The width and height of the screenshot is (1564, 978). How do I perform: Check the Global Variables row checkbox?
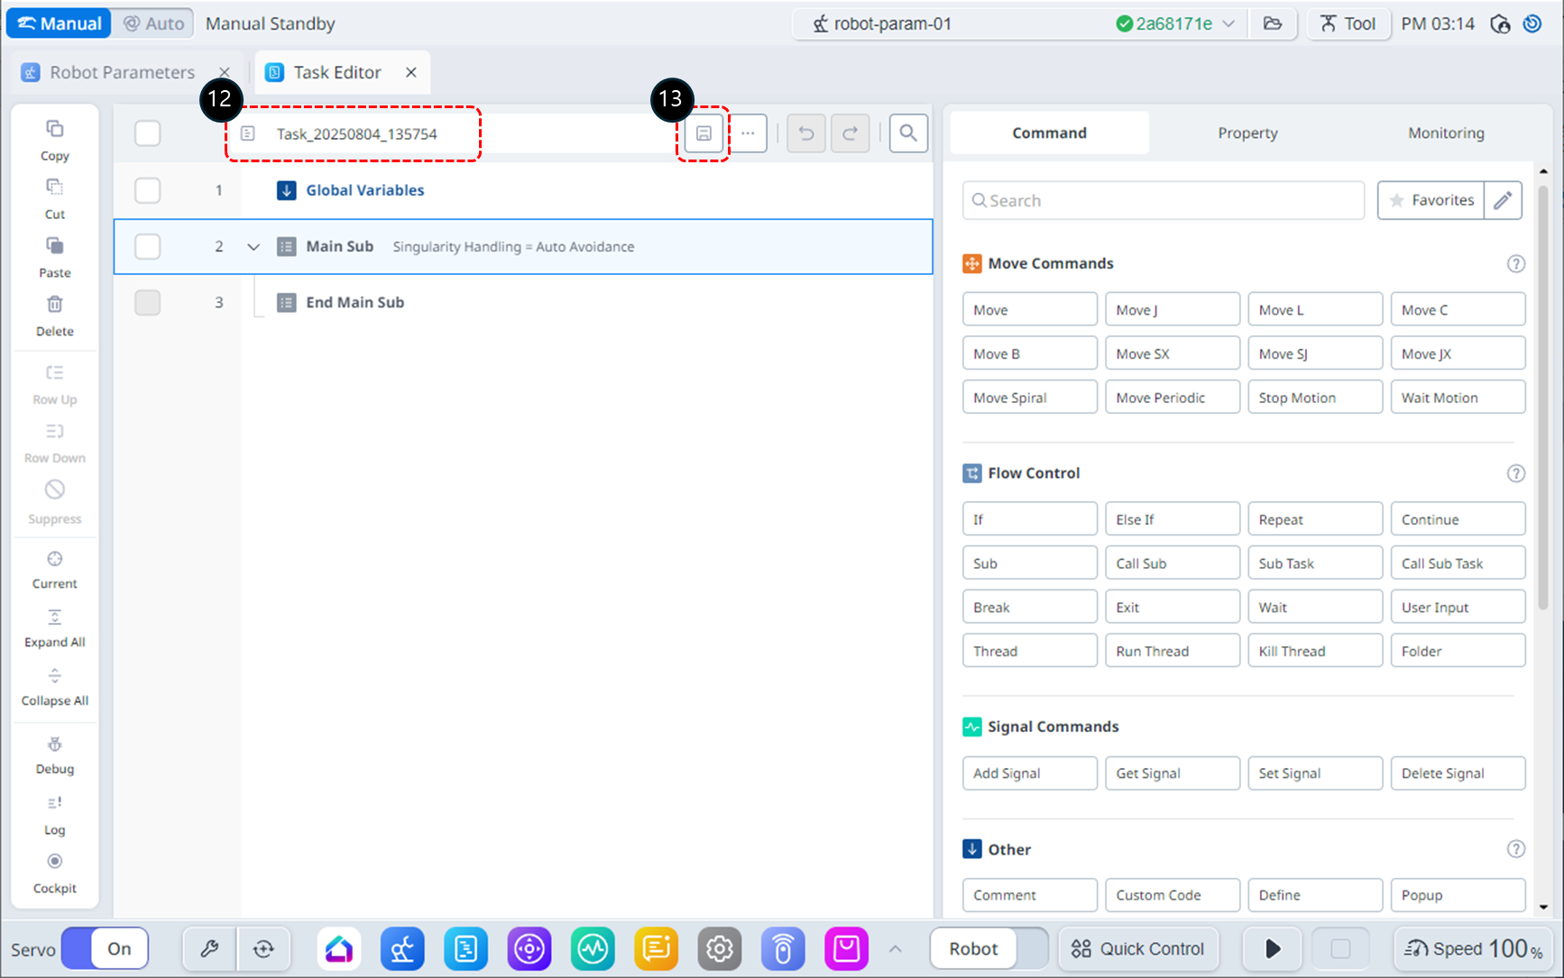tap(147, 190)
